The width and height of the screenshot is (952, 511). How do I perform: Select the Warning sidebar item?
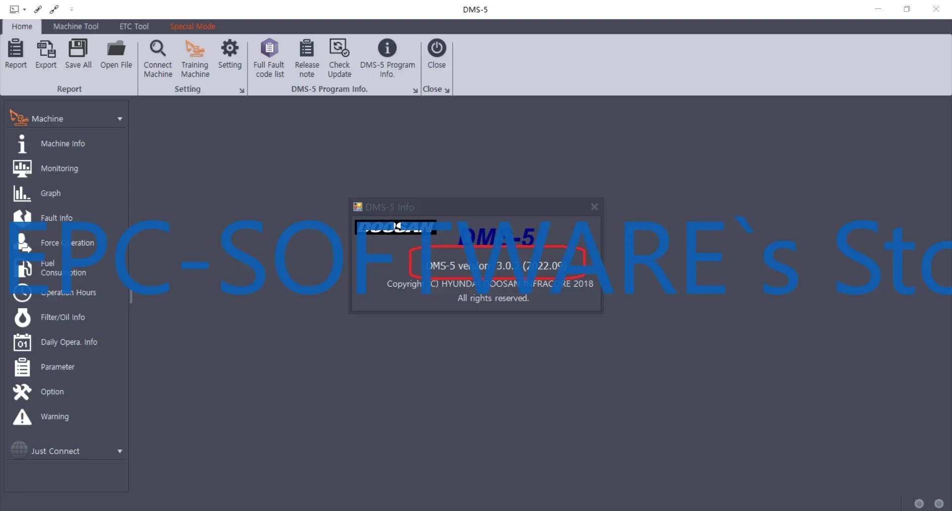(x=55, y=417)
